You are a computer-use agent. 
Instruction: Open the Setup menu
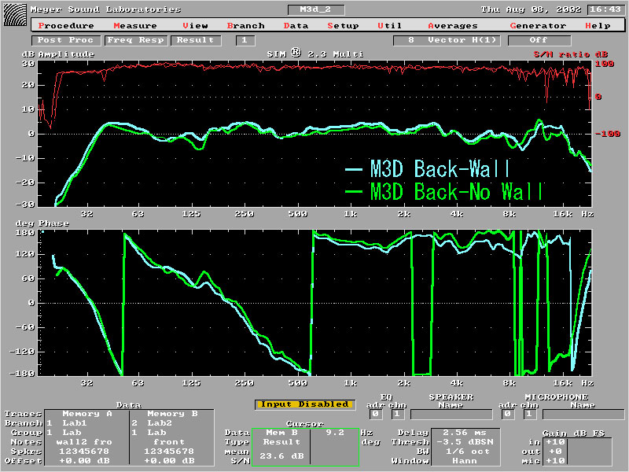tap(343, 26)
